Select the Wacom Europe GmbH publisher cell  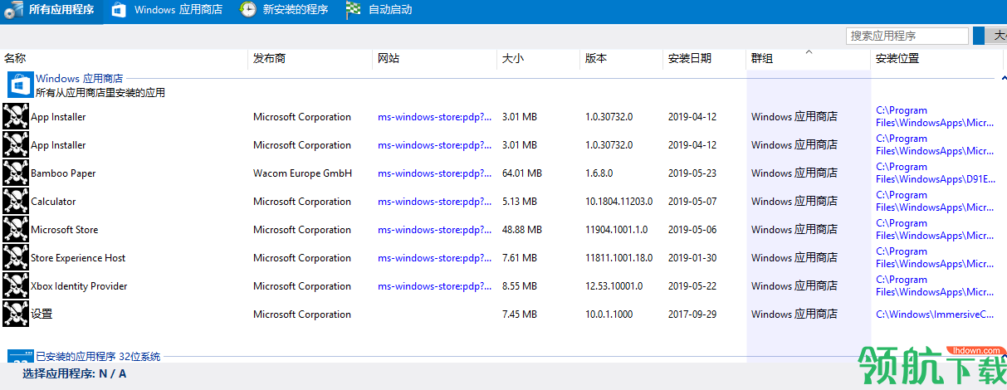tap(302, 173)
